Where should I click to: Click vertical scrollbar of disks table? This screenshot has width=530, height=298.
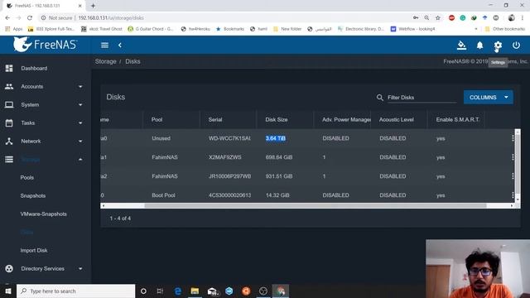click(517, 163)
